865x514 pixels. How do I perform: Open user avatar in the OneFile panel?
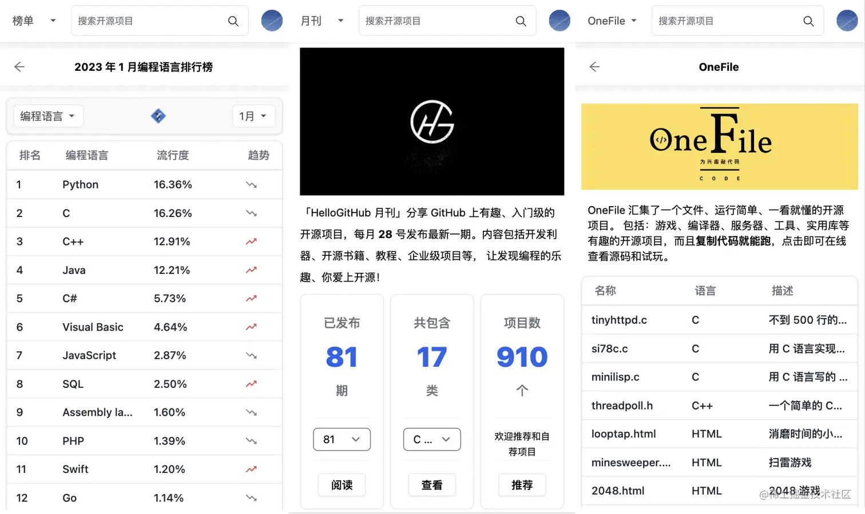point(847,21)
